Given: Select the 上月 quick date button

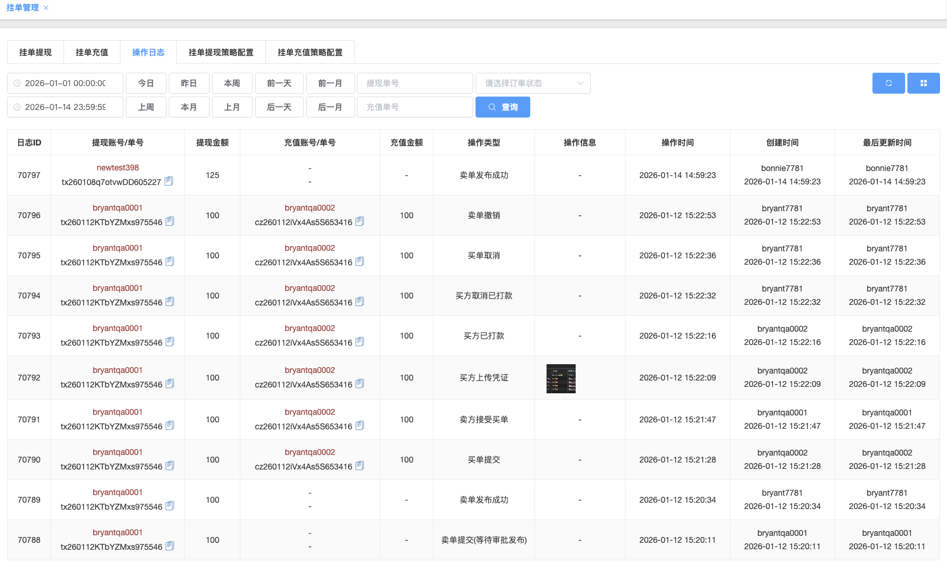Looking at the screenshot, I should click(x=232, y=107).
